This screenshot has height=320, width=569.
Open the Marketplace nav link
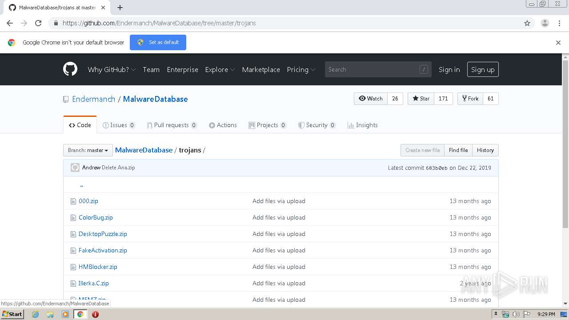(x=261, y=69)
